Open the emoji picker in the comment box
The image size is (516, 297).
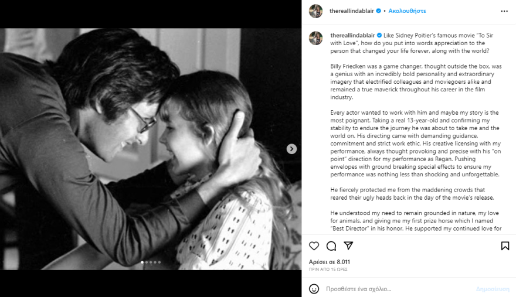[314, 289]
